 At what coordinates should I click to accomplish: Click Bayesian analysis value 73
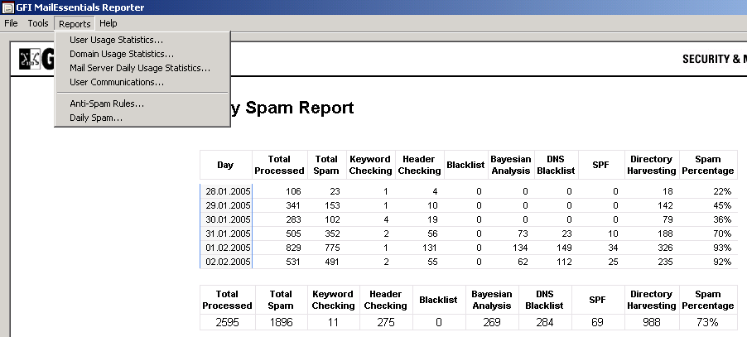pos(523,233)
